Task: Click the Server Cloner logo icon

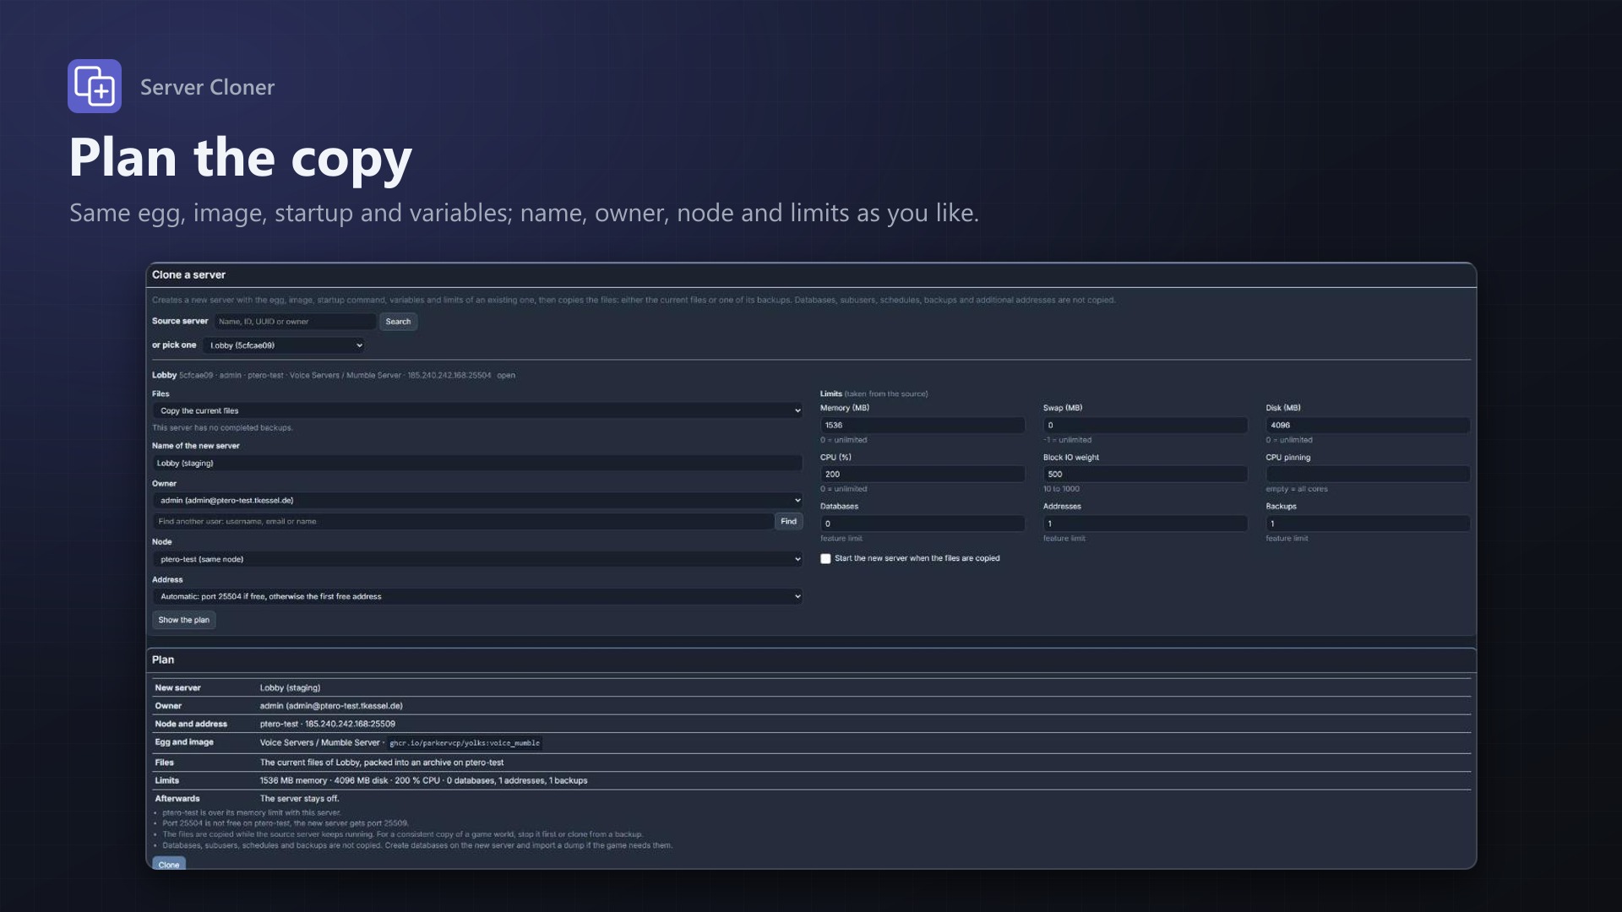Action: [x=95, y=86]
